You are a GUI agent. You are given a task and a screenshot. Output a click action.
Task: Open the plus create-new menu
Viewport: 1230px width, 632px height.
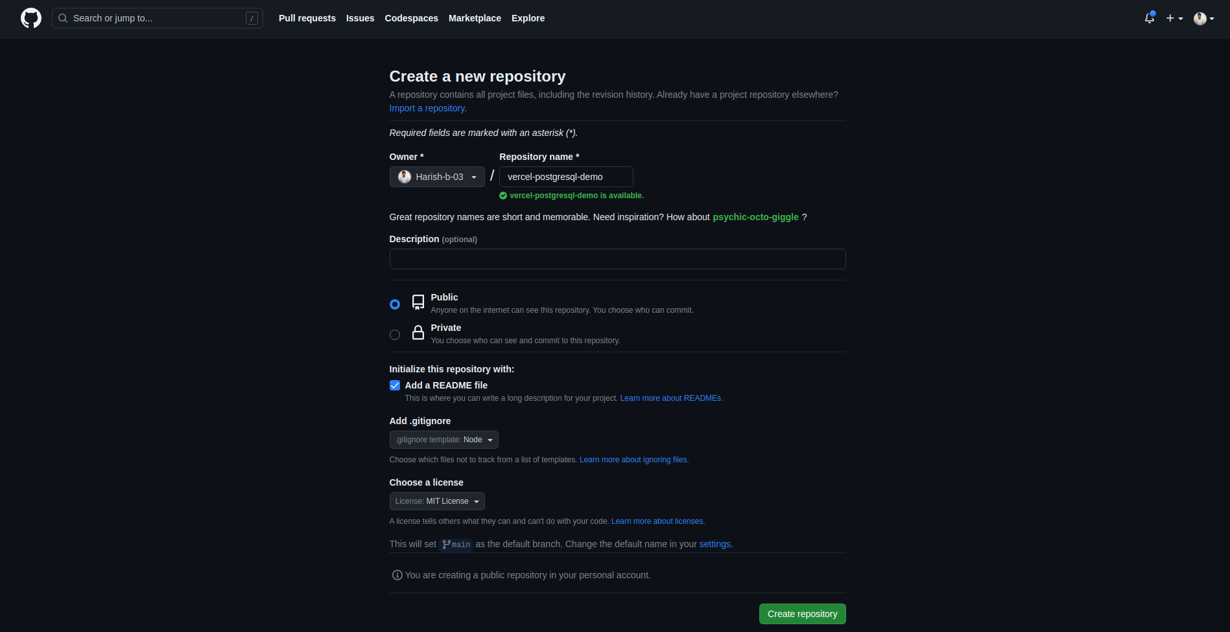pos(1174,18)
